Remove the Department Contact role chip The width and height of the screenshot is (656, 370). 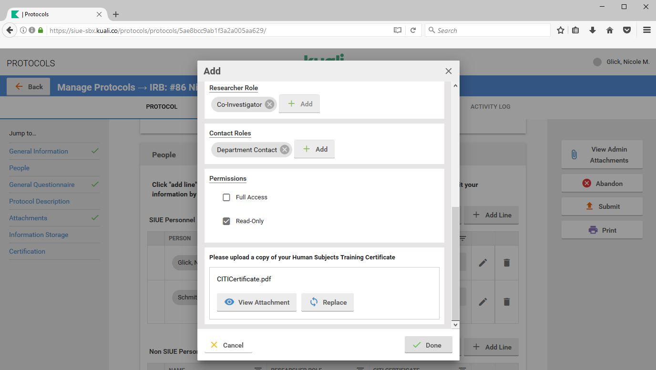285,150
